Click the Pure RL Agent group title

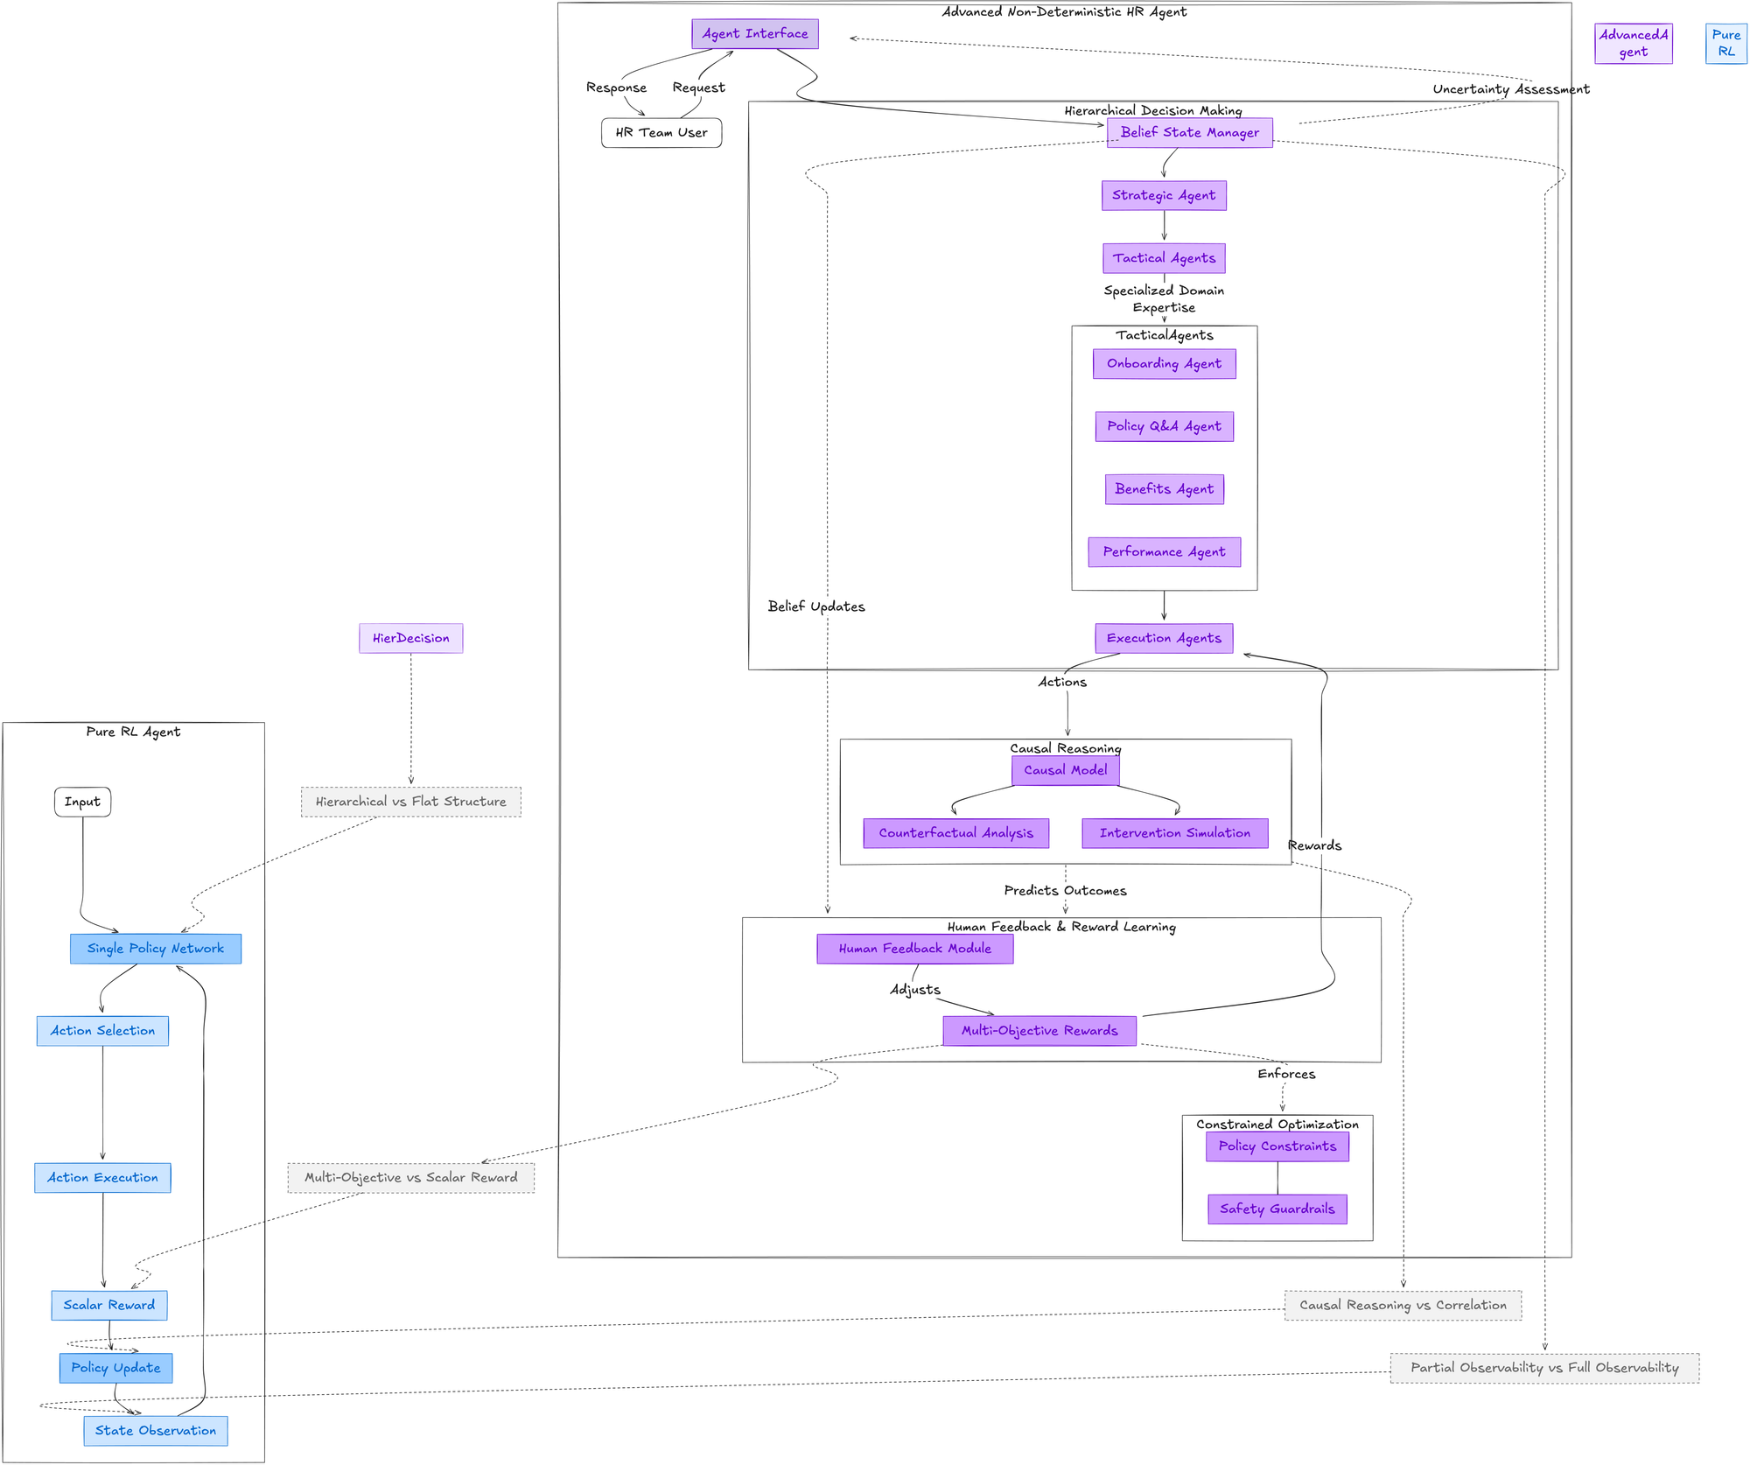pyautogui.click(x=134, y=732)
